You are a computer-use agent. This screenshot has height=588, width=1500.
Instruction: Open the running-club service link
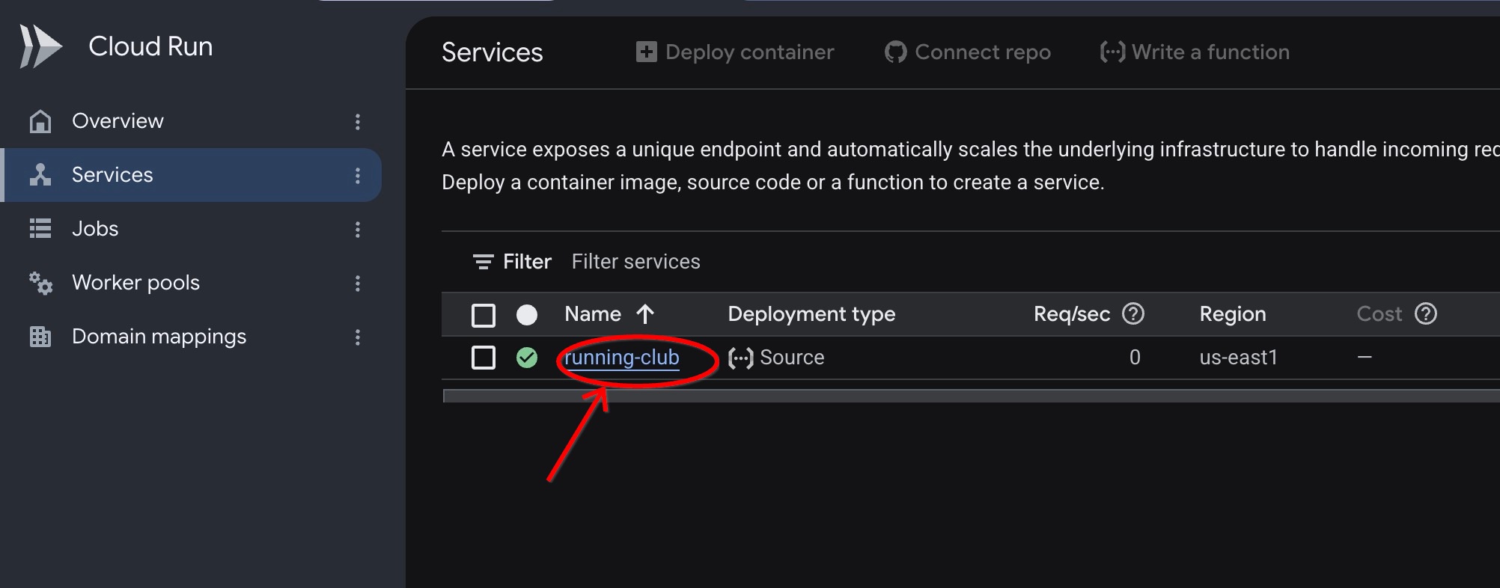[622, 358]
